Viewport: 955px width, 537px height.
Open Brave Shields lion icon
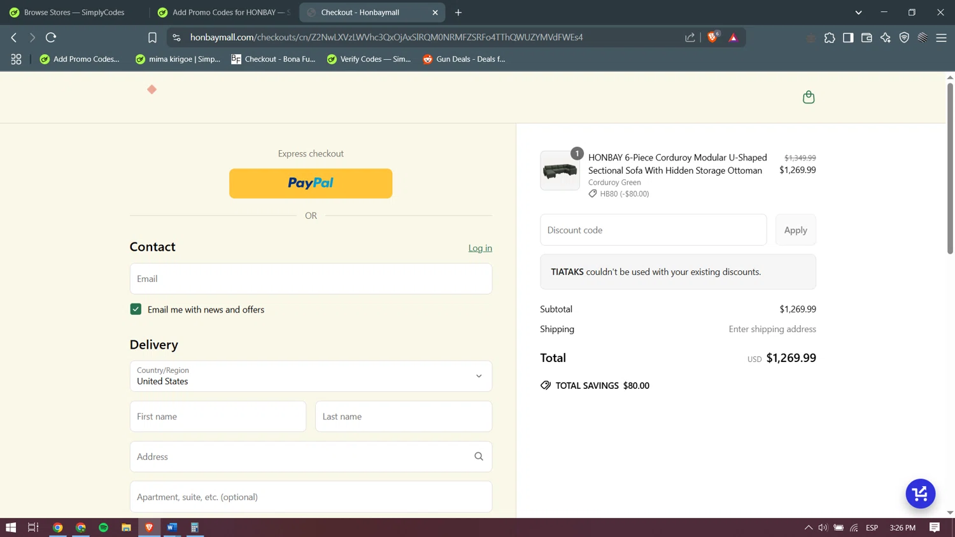pos(712,37)
